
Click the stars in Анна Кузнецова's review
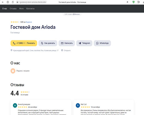[22, 107]
